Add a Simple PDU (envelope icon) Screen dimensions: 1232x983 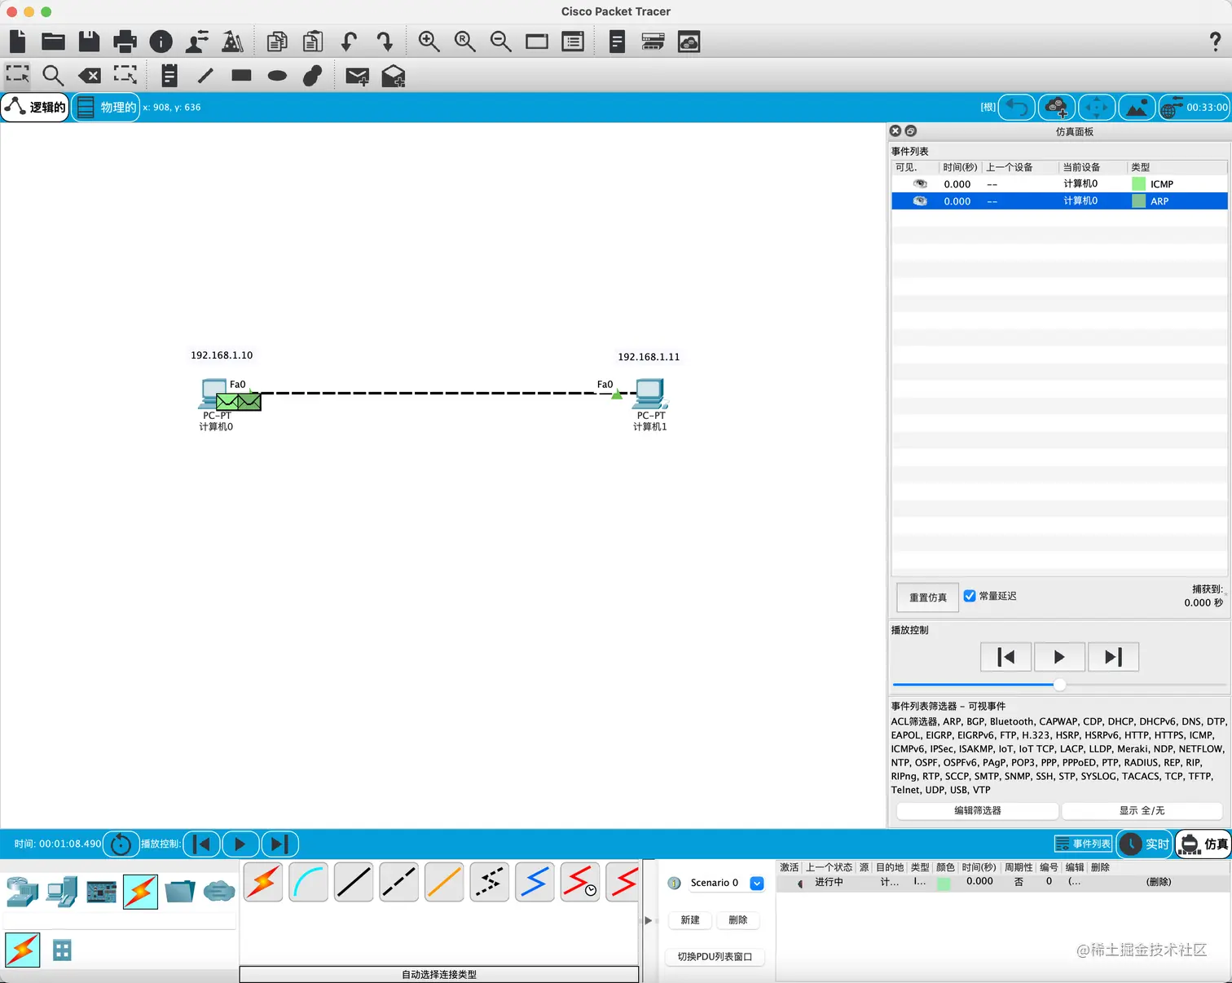pyautogui.click(x=357, y=76)
